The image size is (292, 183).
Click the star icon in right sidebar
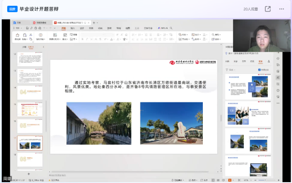(x=278, y=58)
